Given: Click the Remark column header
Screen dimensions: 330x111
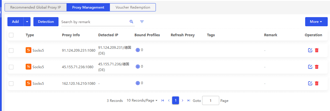Looking at the screenshot, I should (x=271, y=35).
